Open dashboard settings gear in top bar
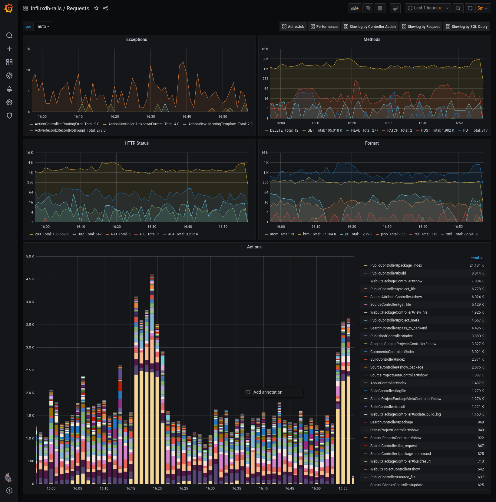The height and width of the screenshot is (502, 496). pyautogui.click(x=380, y=8)
